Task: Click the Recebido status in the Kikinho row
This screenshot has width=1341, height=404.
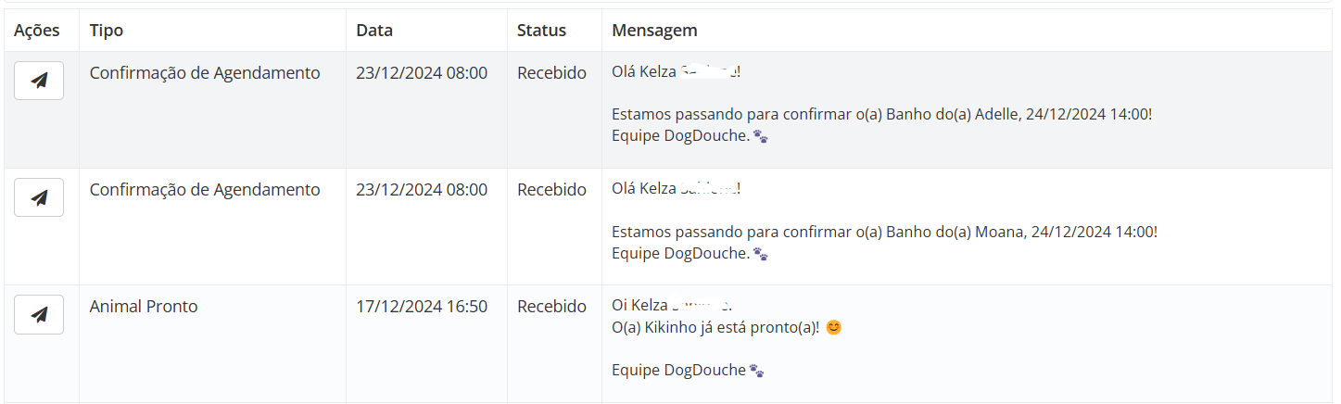Action: (x=552, y=307)
